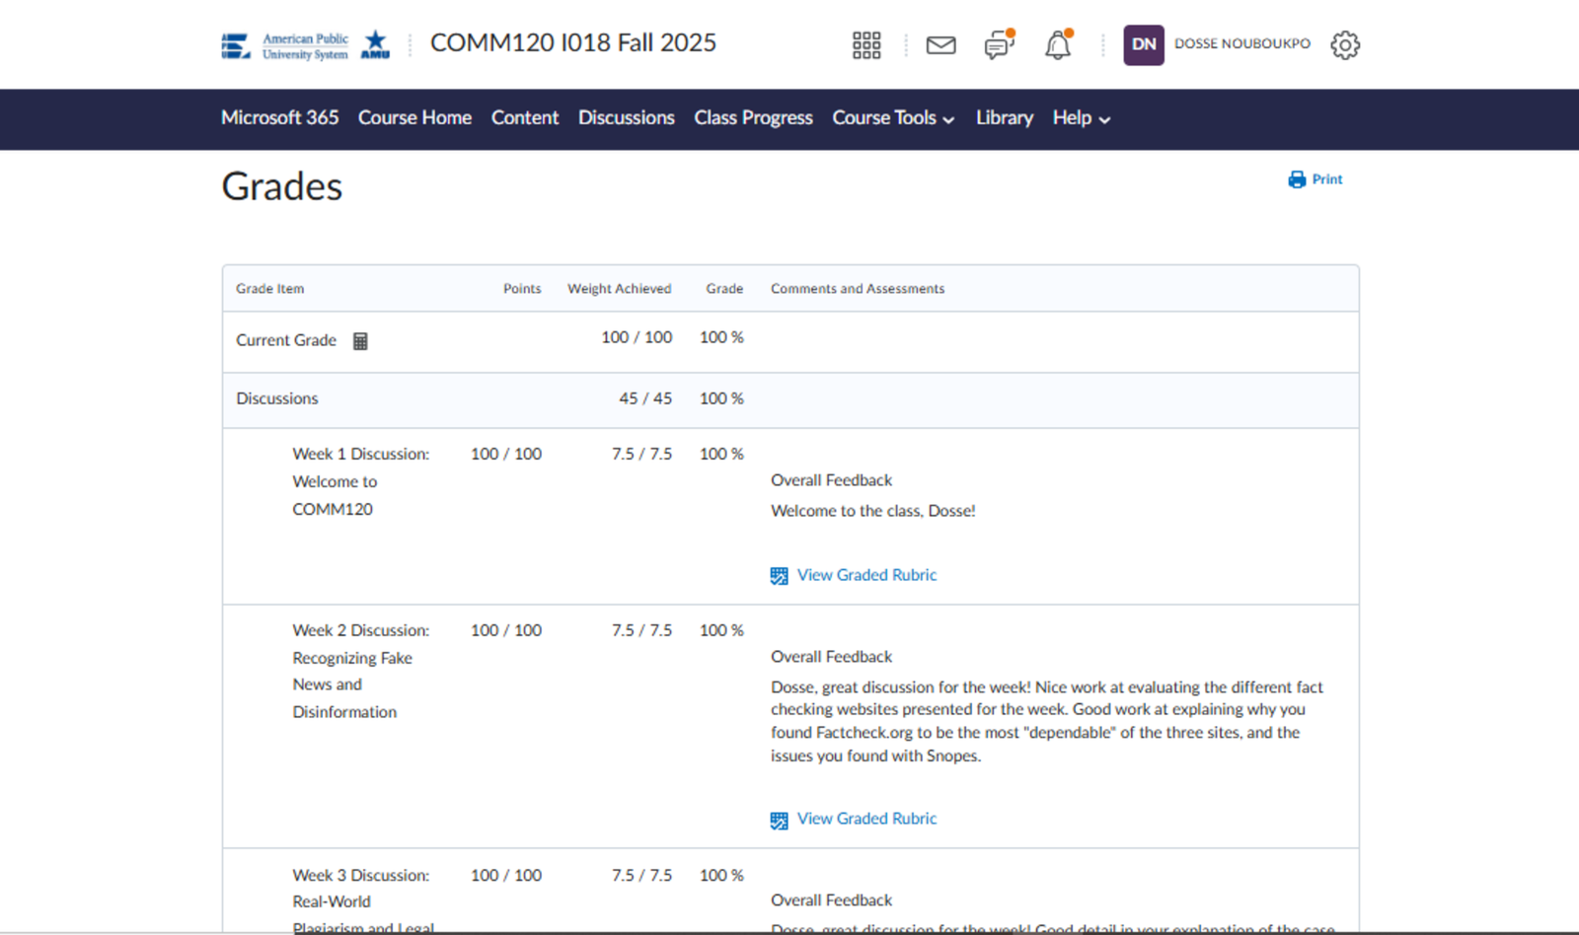This screenshot has width=1579, height=935.
Task: Expand the Course Tools dropdown menu
Action: (893, 118)
